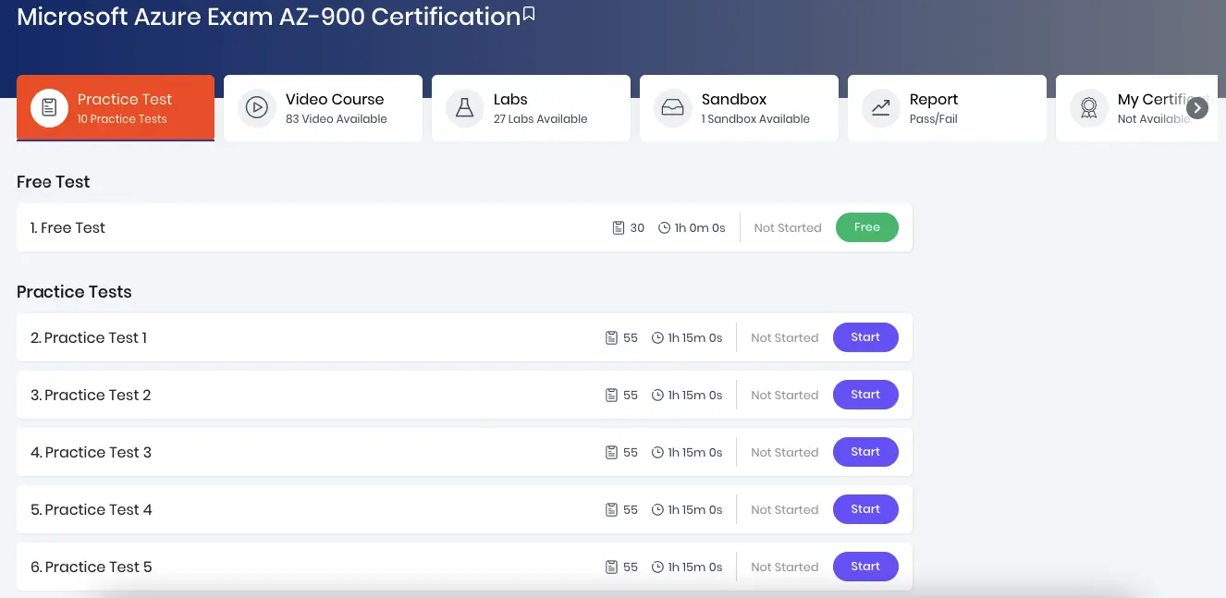Click the next arrow to scroll the tabs

1197,108
